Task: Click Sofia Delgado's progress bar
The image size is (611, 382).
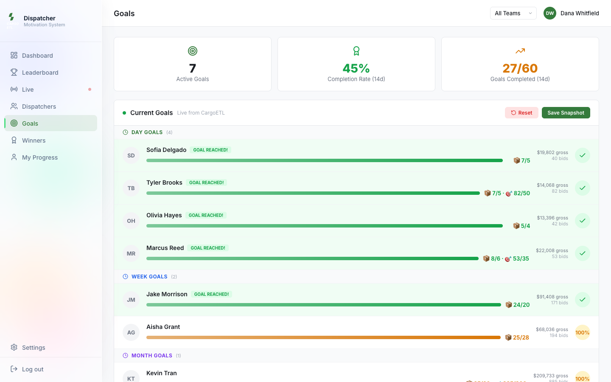Action: click(325, 160)
